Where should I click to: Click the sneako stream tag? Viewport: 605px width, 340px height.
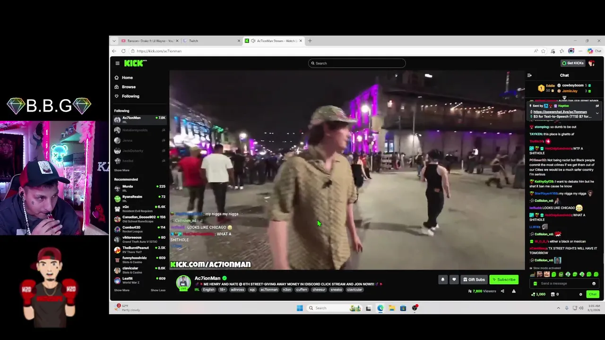tap(336, 289)
